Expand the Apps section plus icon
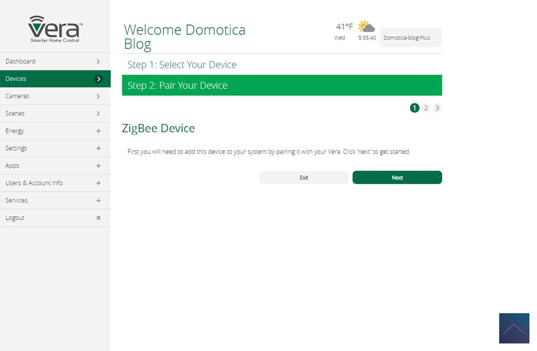 click(x=98, y=166)
